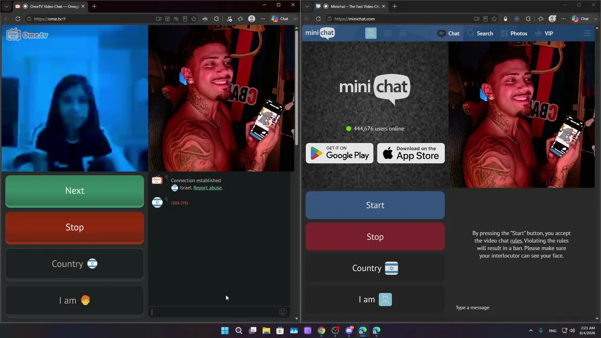Open a new tab in the OmeTV window
This screenshot has width=601, height=338.
(94, 6)
